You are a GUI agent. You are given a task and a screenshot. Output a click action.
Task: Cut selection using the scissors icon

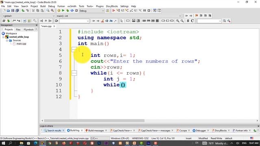[x=33, y=11]
